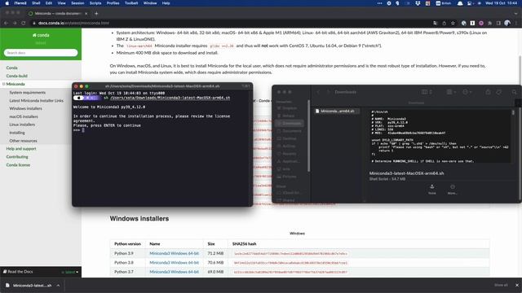The width and height of the screenshot is (522, 293).
Task: Click the translate page icon
Action: pyautogui.click(x=435, y=23)
